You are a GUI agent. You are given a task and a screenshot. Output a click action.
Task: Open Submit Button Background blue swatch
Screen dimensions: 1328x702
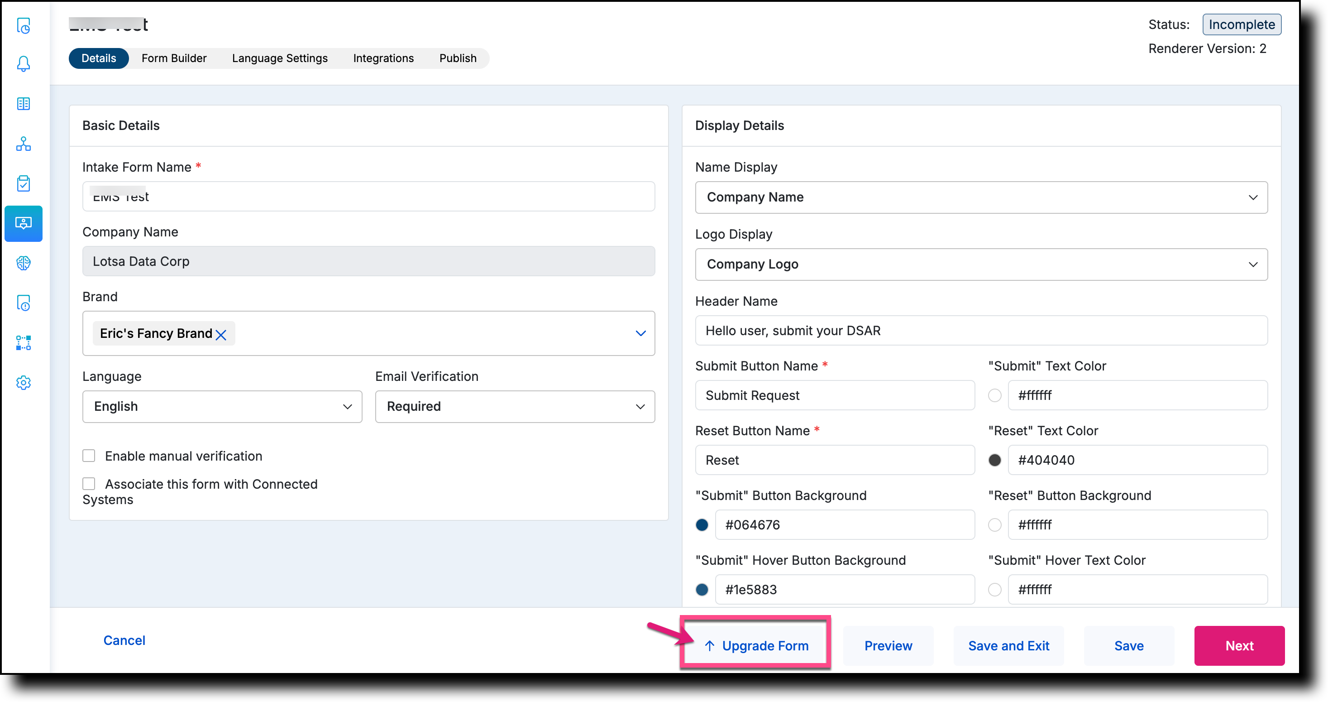click(x=702, y=525)
